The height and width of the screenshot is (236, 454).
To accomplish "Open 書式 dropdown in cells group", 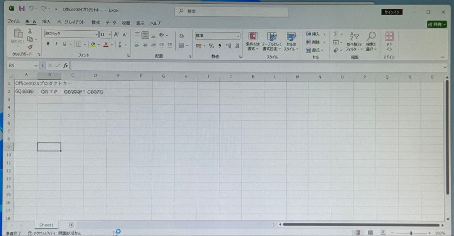I will coord(314,50).
